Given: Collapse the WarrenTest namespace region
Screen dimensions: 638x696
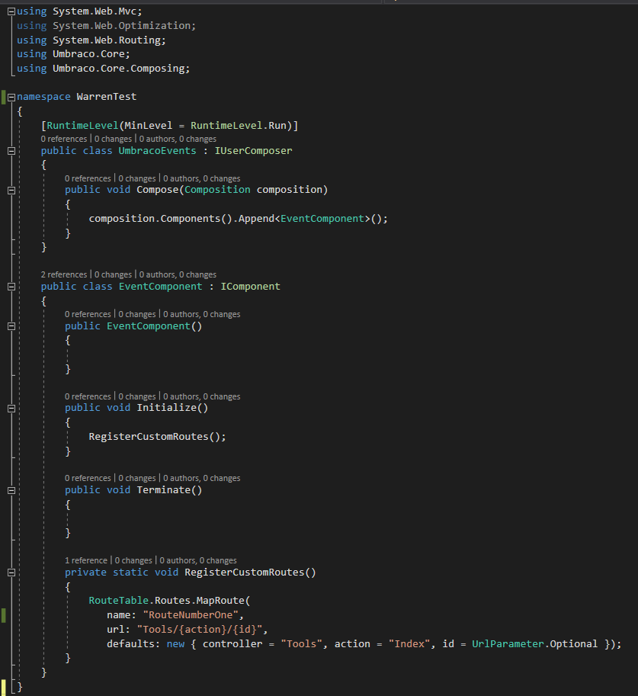Looking at the screenshot, I should (x=11, y=97).
